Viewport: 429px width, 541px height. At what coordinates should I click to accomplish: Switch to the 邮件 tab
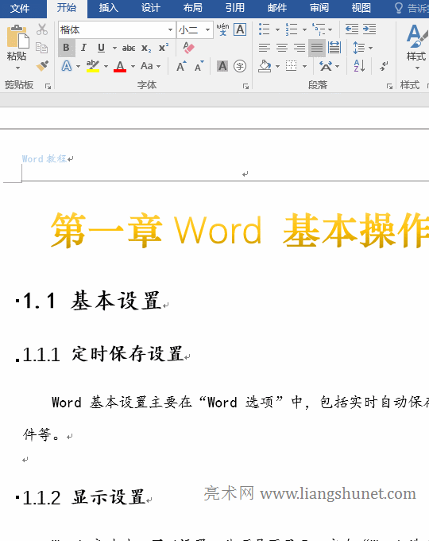(x=277, y=8)
